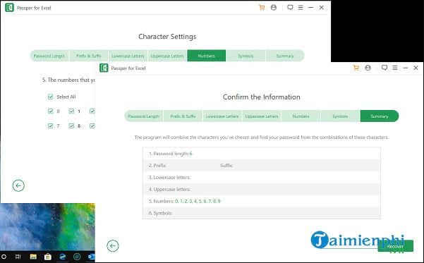The image size is (424, 263).
Task: Minimize the back Character Settings window
Action: pyautogui.click(x=310, y=8)
